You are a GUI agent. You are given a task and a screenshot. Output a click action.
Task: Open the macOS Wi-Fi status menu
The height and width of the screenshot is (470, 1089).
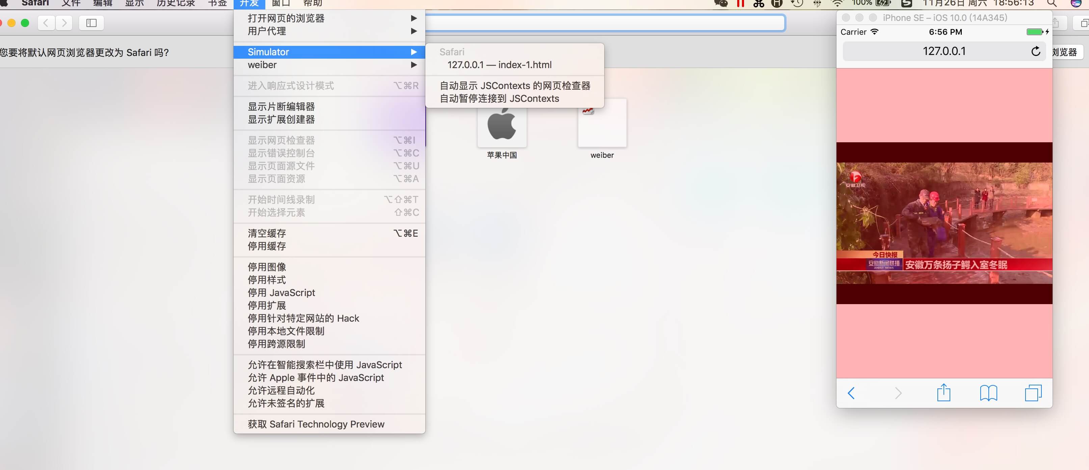tap(837, 3)
